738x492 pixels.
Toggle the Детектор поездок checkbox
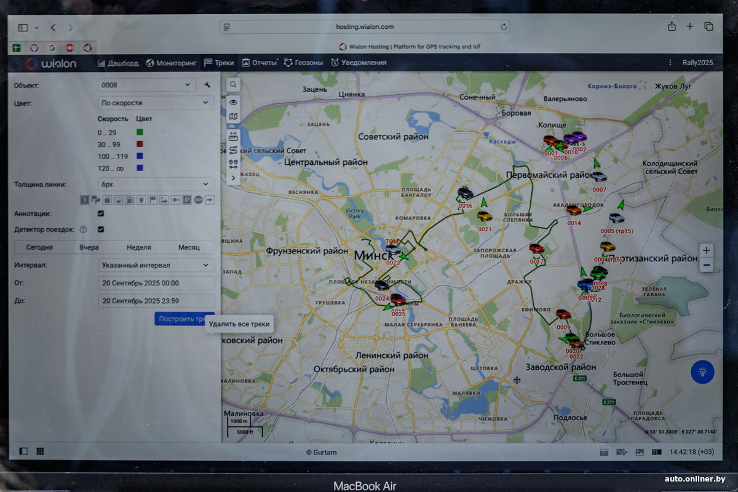click(x=101, y=229)
